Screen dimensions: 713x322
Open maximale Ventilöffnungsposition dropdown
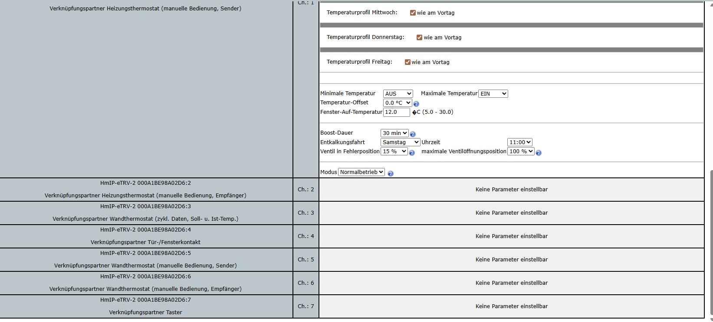pyautogui.click(x=520, y=151)
